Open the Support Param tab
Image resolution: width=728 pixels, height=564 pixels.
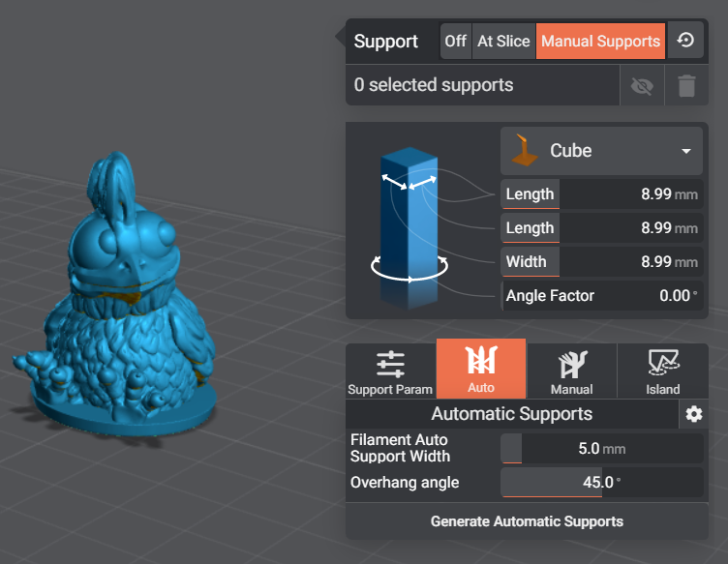point(390,371)
